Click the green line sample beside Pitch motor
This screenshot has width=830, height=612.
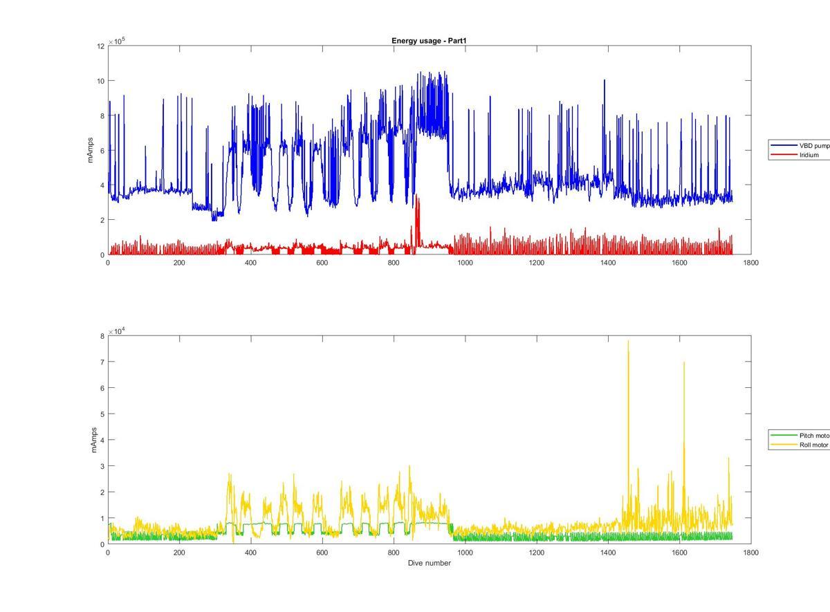pos(784,436)
